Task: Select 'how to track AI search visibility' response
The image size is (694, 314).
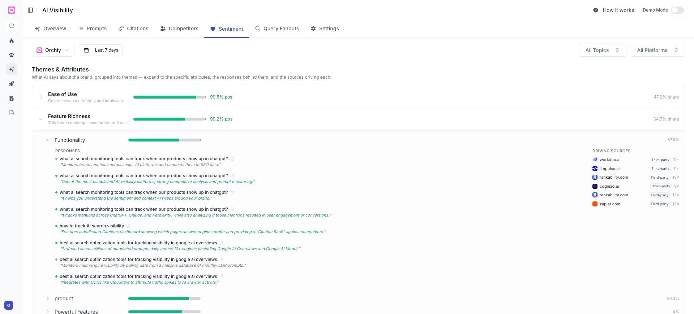Action: click(x=92, y=226)
